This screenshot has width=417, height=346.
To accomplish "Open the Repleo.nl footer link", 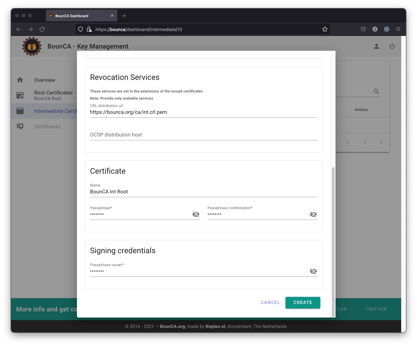I will (x=215, y=326).
